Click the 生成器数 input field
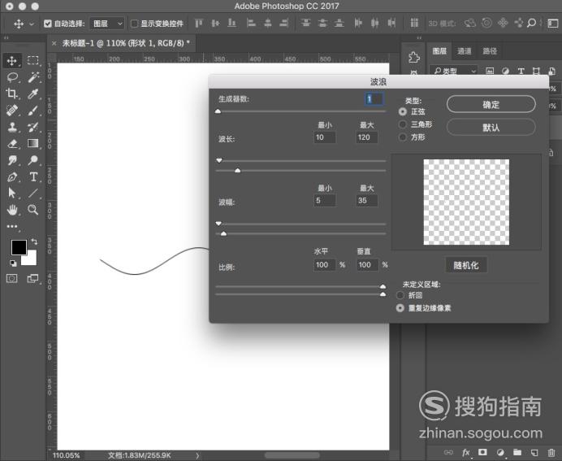The image size is (562, 461). (x=374, y=99)
